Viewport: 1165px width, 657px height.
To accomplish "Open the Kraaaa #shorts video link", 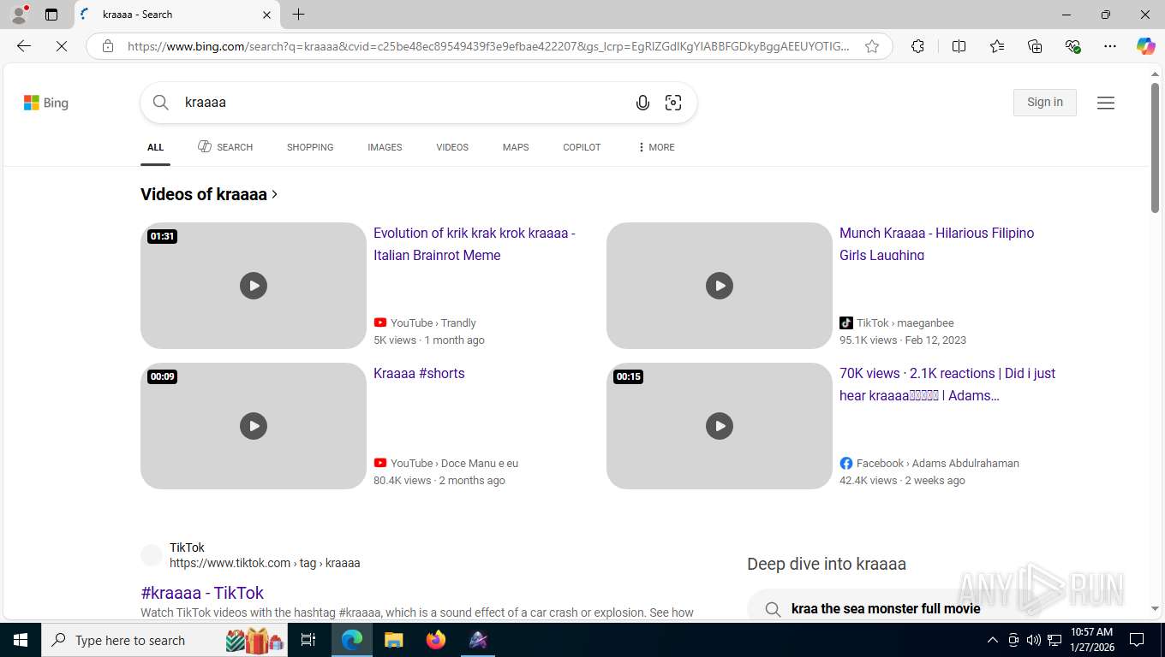I will tap(419, 373).
